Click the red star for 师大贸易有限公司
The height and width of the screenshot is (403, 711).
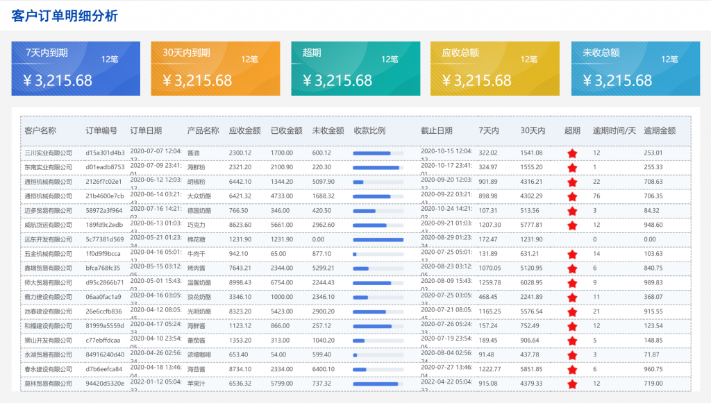pos(572,284)
